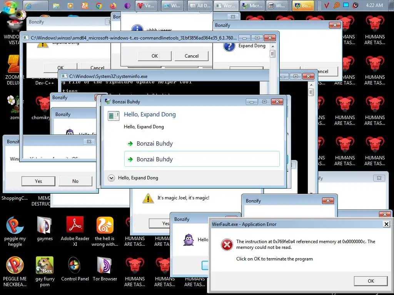Click the main icon of Bonzai Buhdy dialog
The image size is (394, 295).
point(114,116)
